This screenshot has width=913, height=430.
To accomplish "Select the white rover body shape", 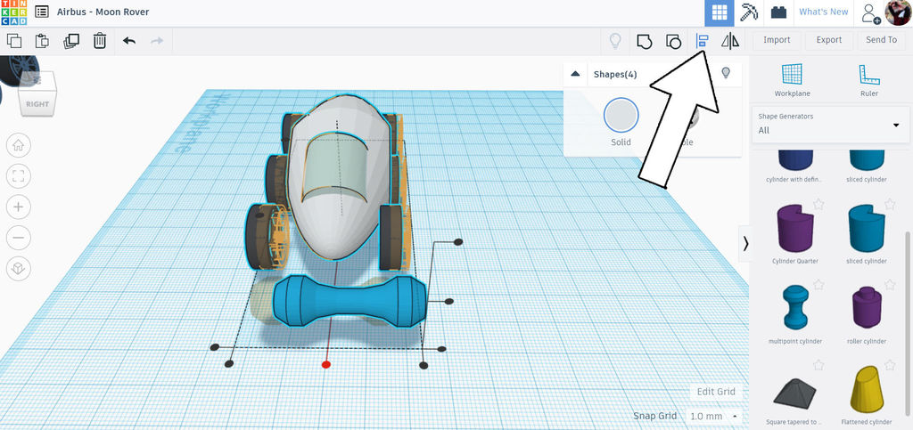I will click(x=340, y=175).
